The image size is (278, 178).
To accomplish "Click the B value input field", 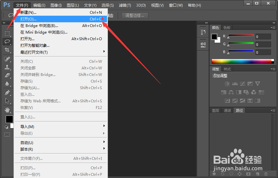I will pos(263,52).
